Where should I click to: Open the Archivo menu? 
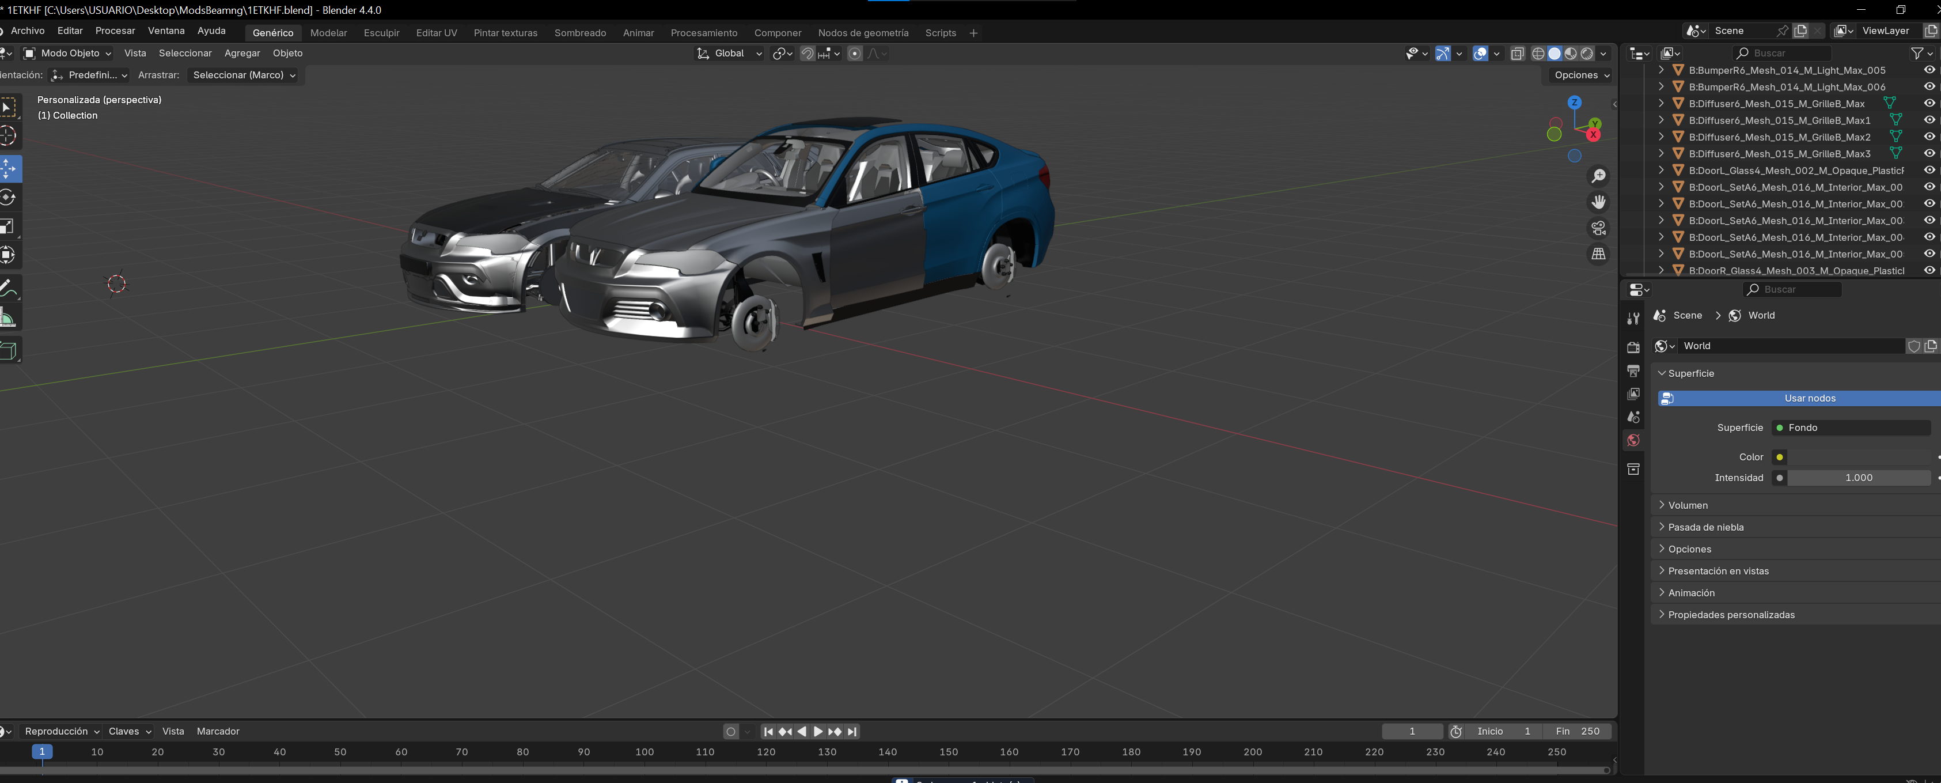coord(28,31)
